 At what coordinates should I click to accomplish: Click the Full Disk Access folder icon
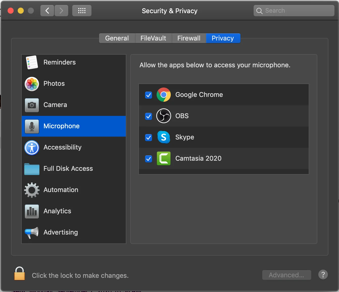coord(32,169)
